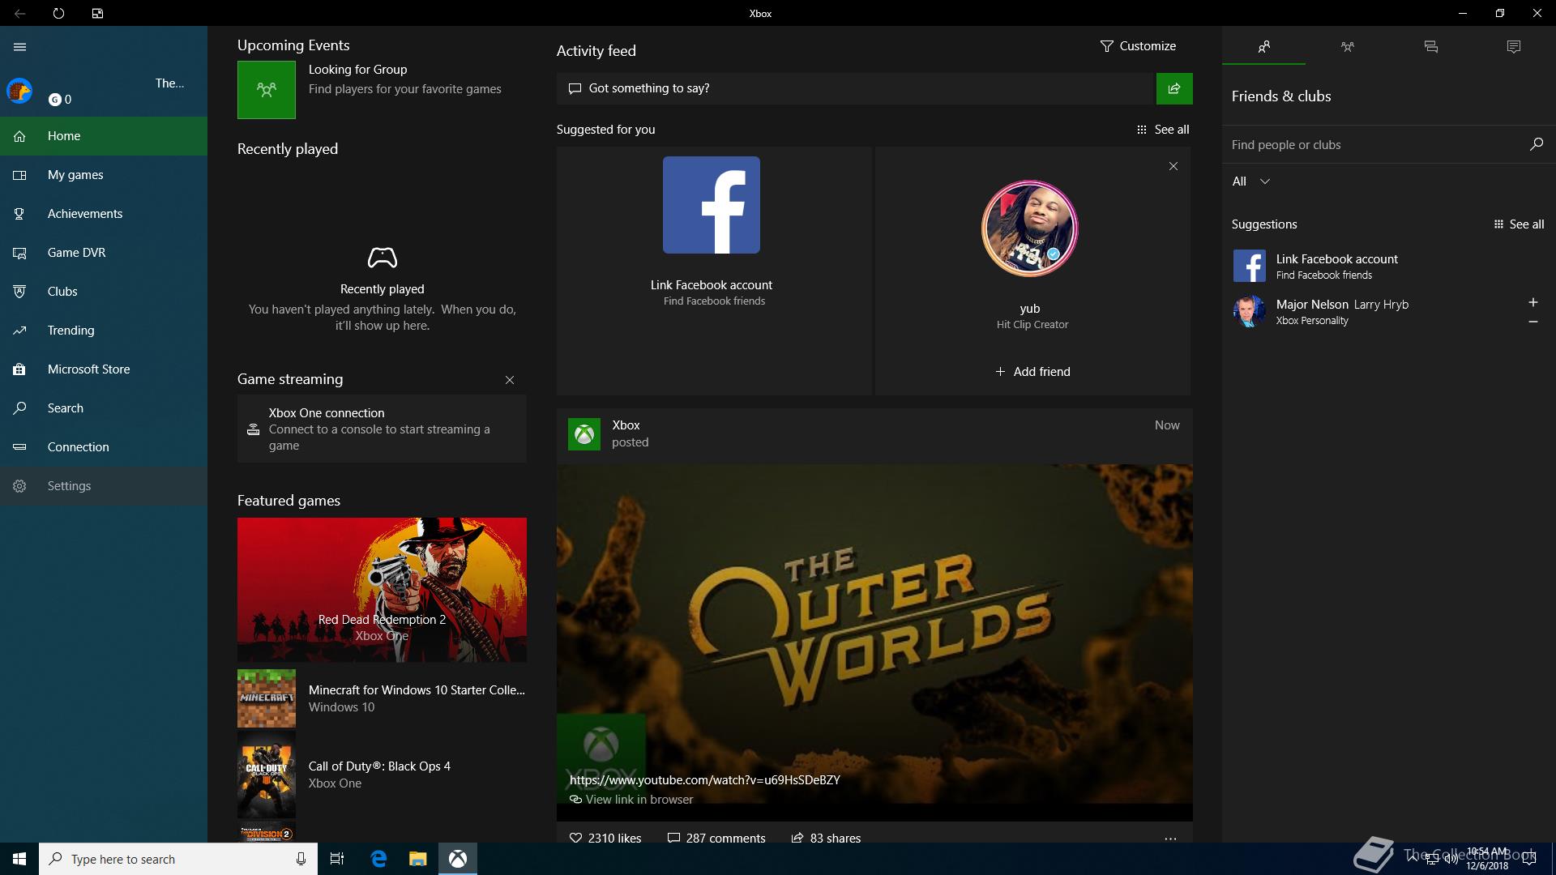Go to Home in the sidebar
This screenshot has height=875, width=1556.
(104, 136)
